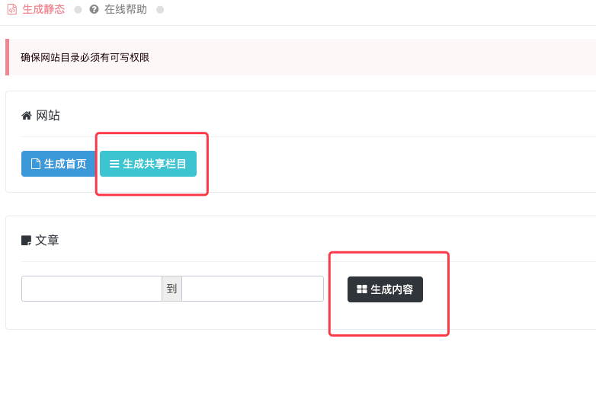This screenshot has height=393, width=596.
Task: Click the question mark help icon
Action: point(94,10)
